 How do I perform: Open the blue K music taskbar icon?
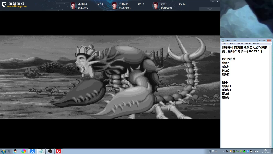tap(32, 151)
